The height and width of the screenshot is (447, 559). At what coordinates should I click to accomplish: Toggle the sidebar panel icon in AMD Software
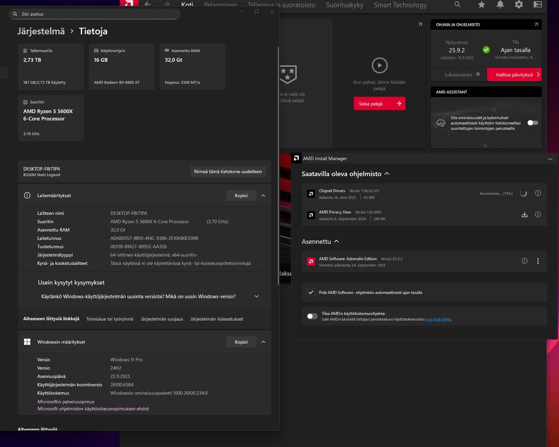click(537, 4)
